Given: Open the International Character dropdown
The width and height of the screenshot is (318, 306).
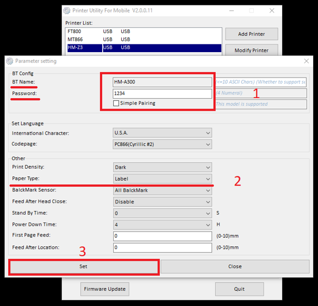Looking at the screenshot, I should click(x=162, y=133).
